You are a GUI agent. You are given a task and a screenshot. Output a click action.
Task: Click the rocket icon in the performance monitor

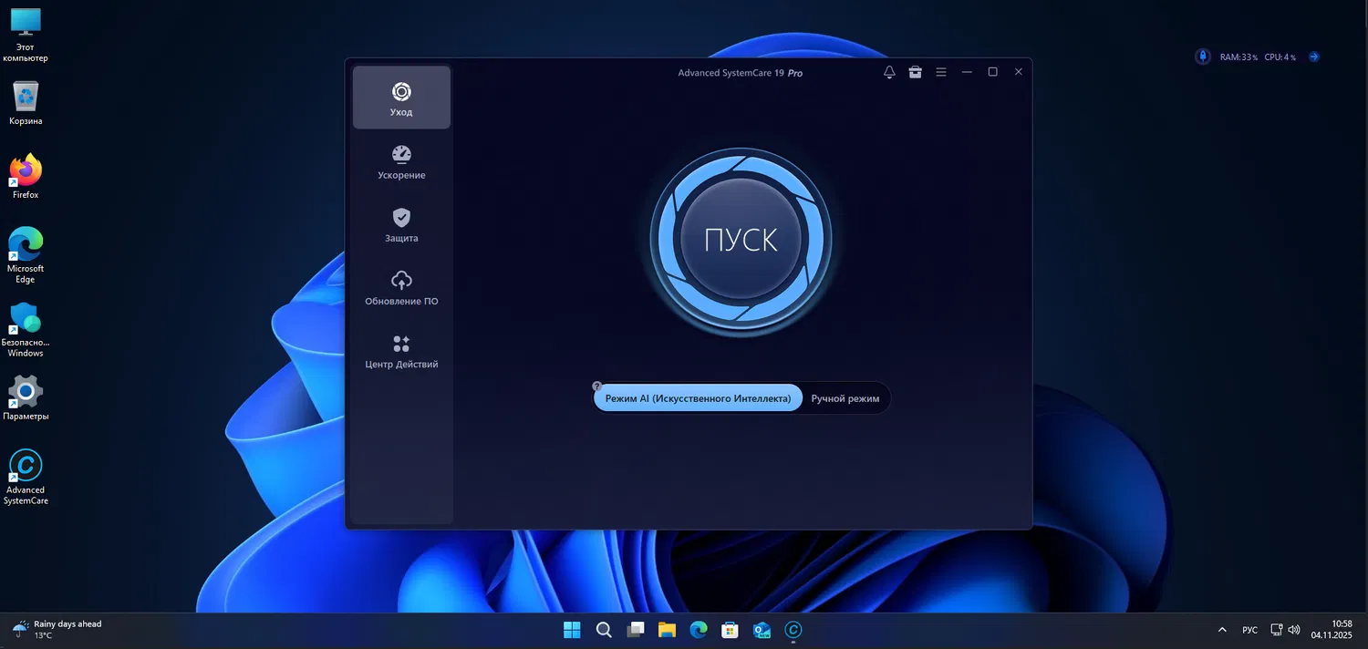pyautogui.click(x=1202, y=57)
